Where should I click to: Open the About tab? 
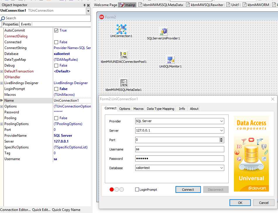(x=194, y=109)
